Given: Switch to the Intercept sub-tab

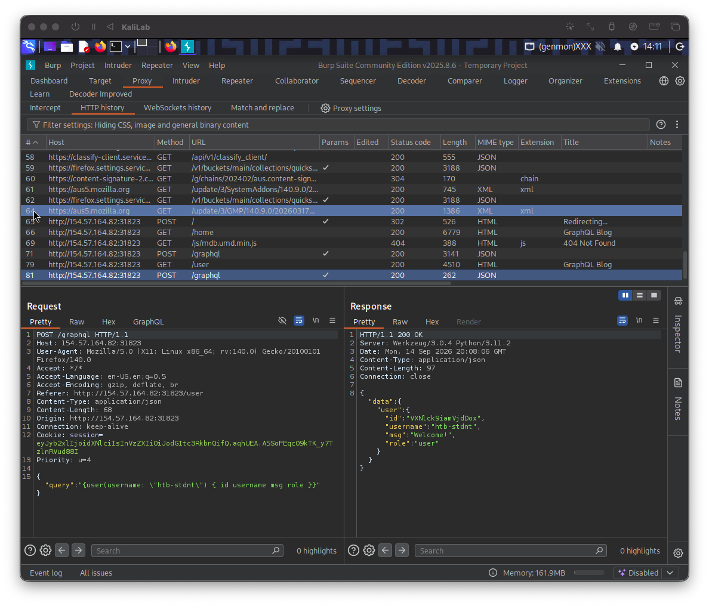Looking at the screenshot, I should [x=45, y=107].
